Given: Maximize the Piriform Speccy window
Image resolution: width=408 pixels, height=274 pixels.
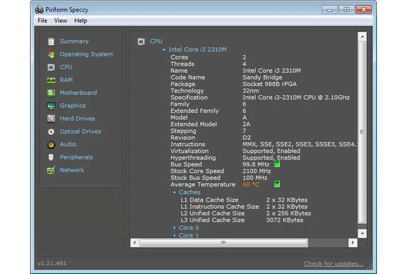Looking at the screenshot, I should pos(347,10).
